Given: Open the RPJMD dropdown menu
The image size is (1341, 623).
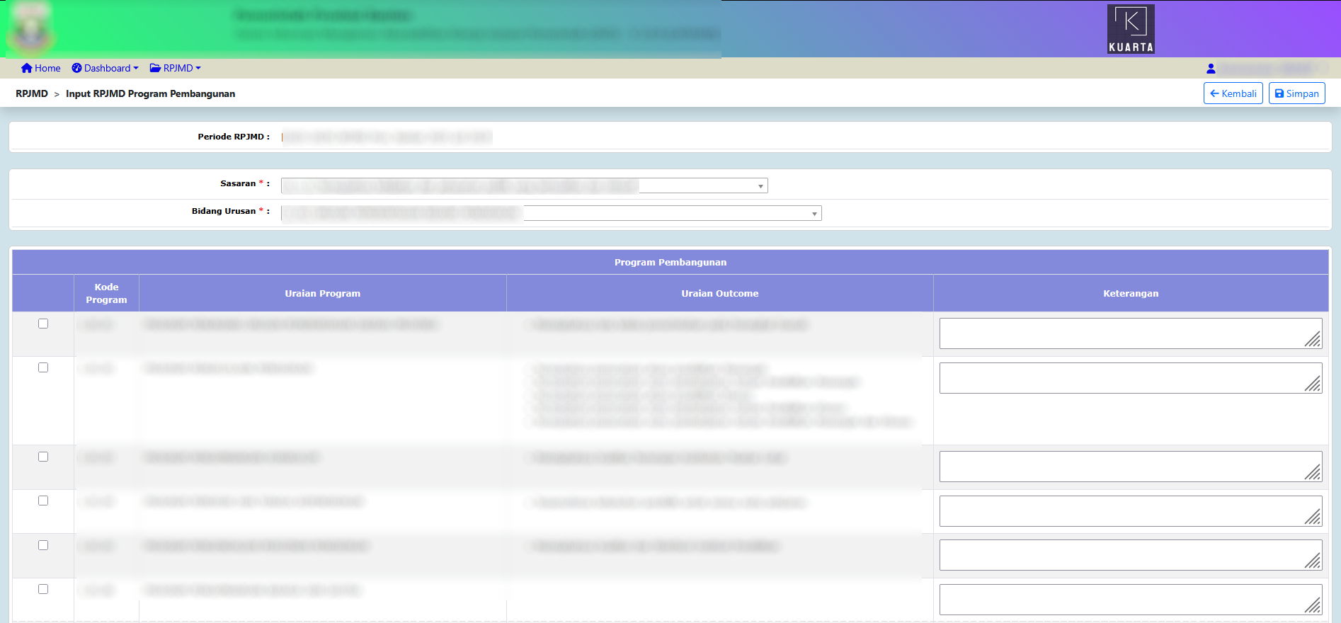Looking at the screenshot, I should (x=175, y=68).
